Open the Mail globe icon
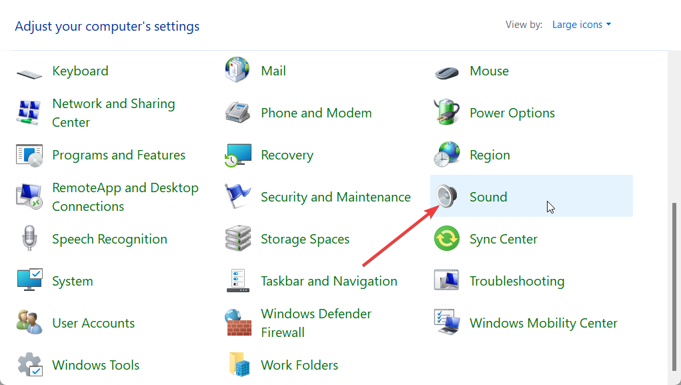 237,70
